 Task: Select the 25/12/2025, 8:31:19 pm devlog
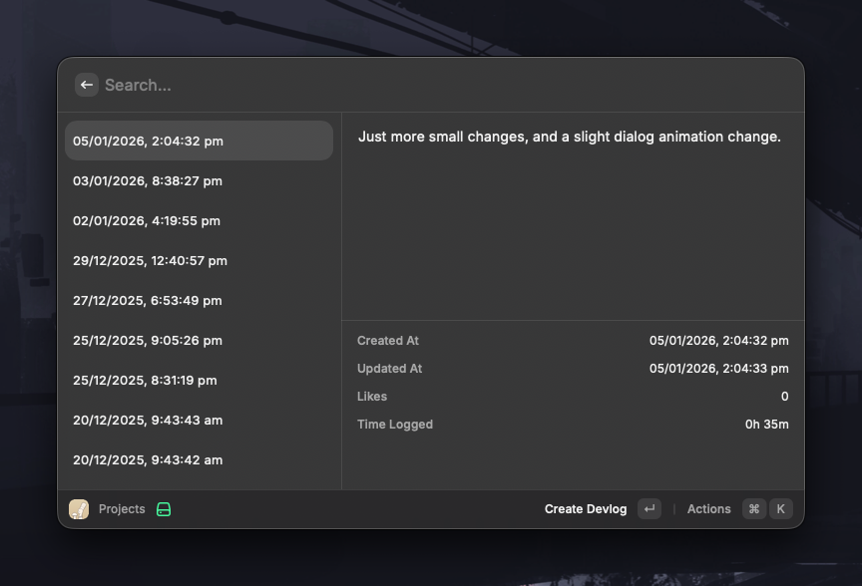pyautogui.click(x=199, y=381)
